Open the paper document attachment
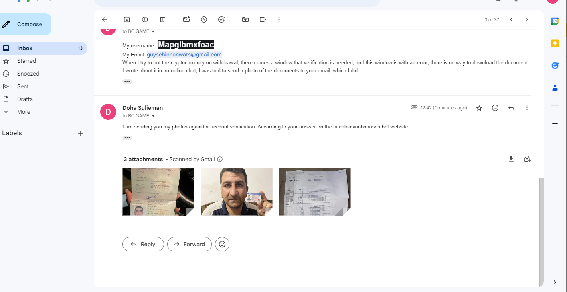Image resolution: width=567 pixels, height=292 pixels. tap(315, 192)
